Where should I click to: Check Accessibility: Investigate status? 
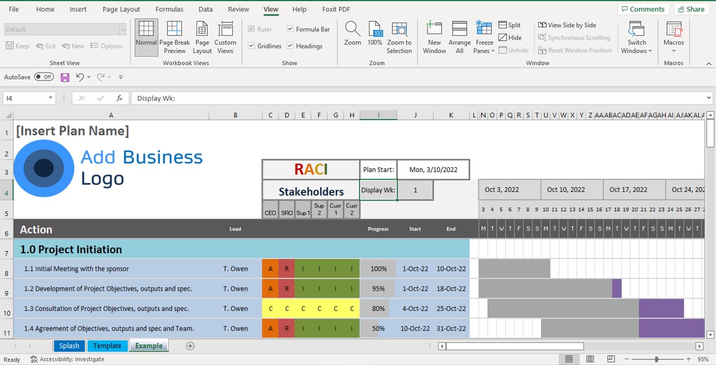point(67,359)
